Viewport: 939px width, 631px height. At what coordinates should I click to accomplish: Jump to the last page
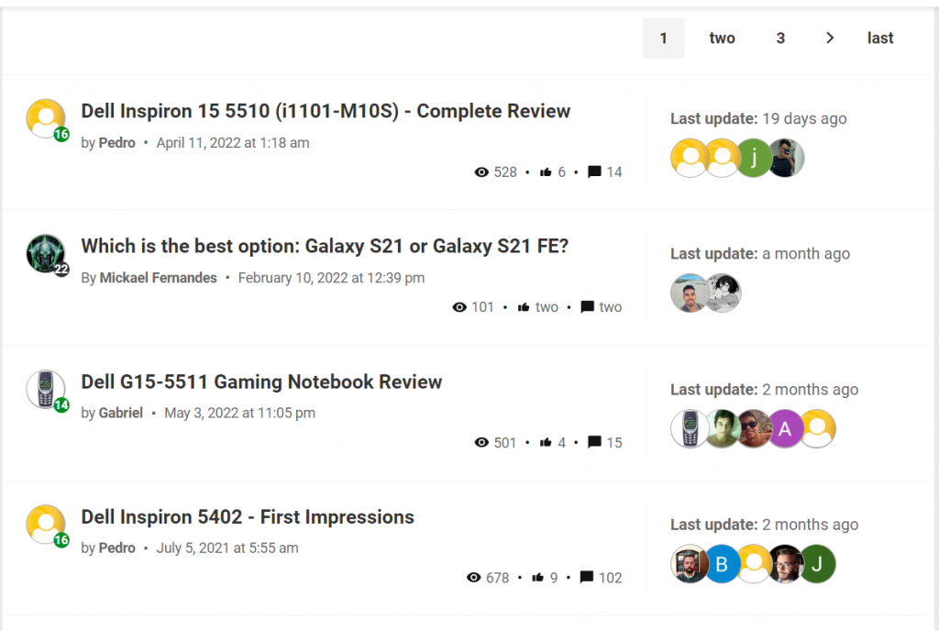[880, 38]
